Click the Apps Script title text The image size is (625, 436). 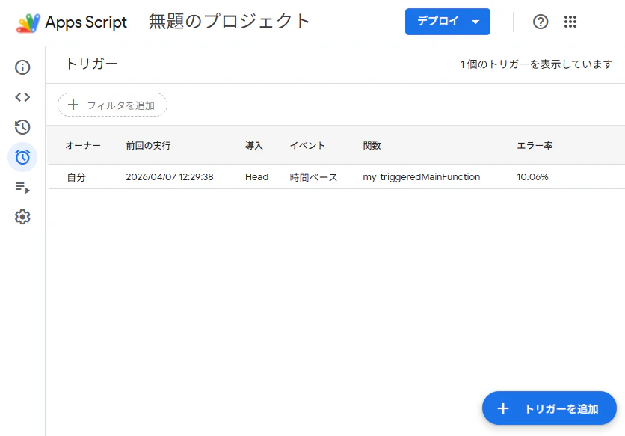click(86, 22)
